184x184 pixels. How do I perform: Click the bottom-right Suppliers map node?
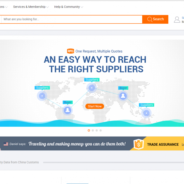[x=146, y=113]
